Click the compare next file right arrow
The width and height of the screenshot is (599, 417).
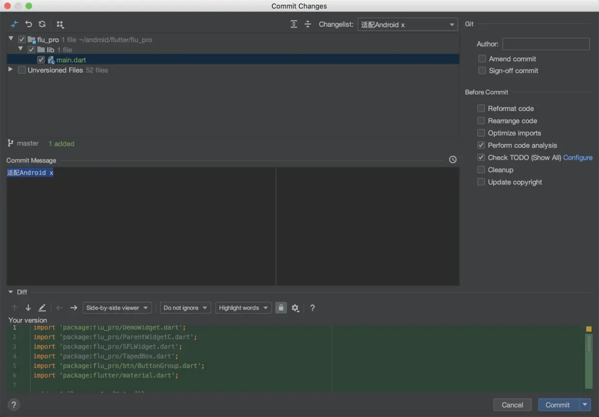coord(73,308)
